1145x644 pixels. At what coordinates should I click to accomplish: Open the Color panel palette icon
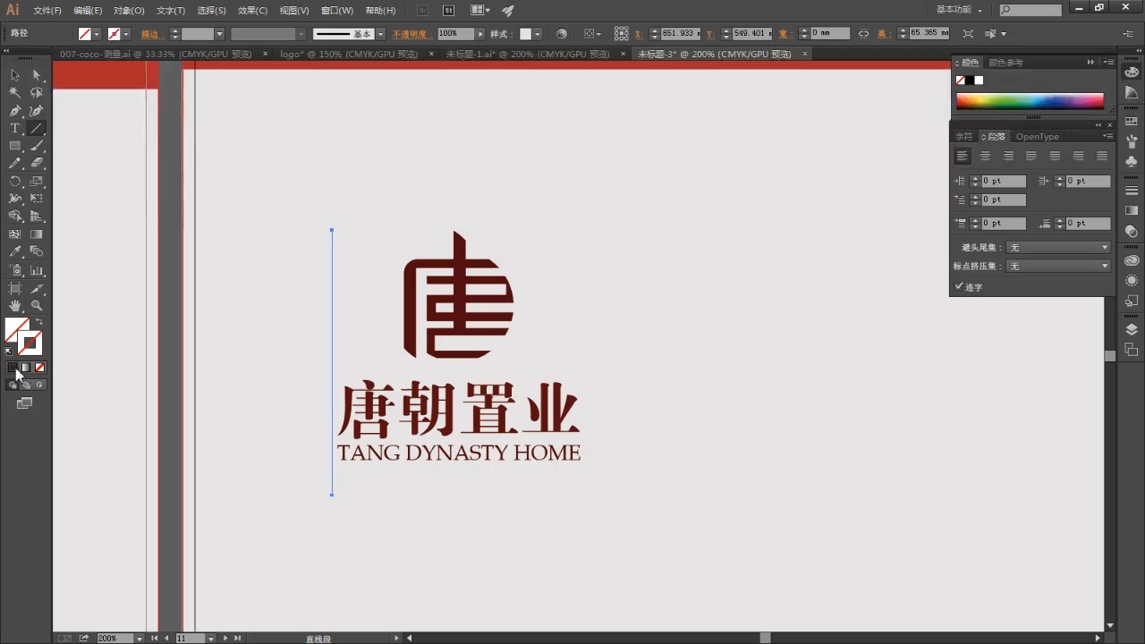coord(1132,72)
